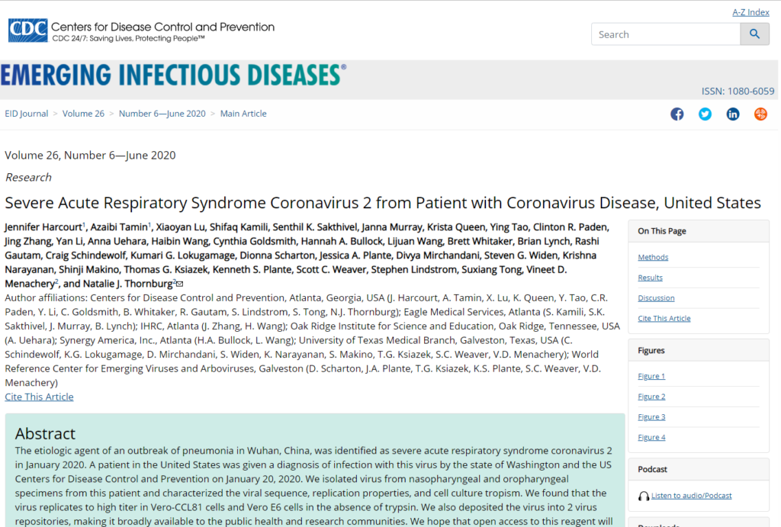
Task: Go to EID Journal breadcrumb
Action: coord(27,114)
